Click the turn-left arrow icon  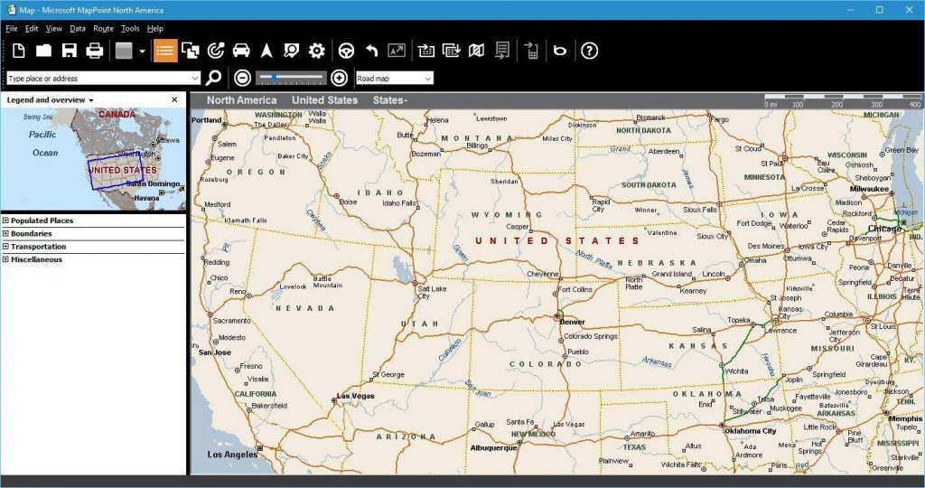[x=371, y=51]
